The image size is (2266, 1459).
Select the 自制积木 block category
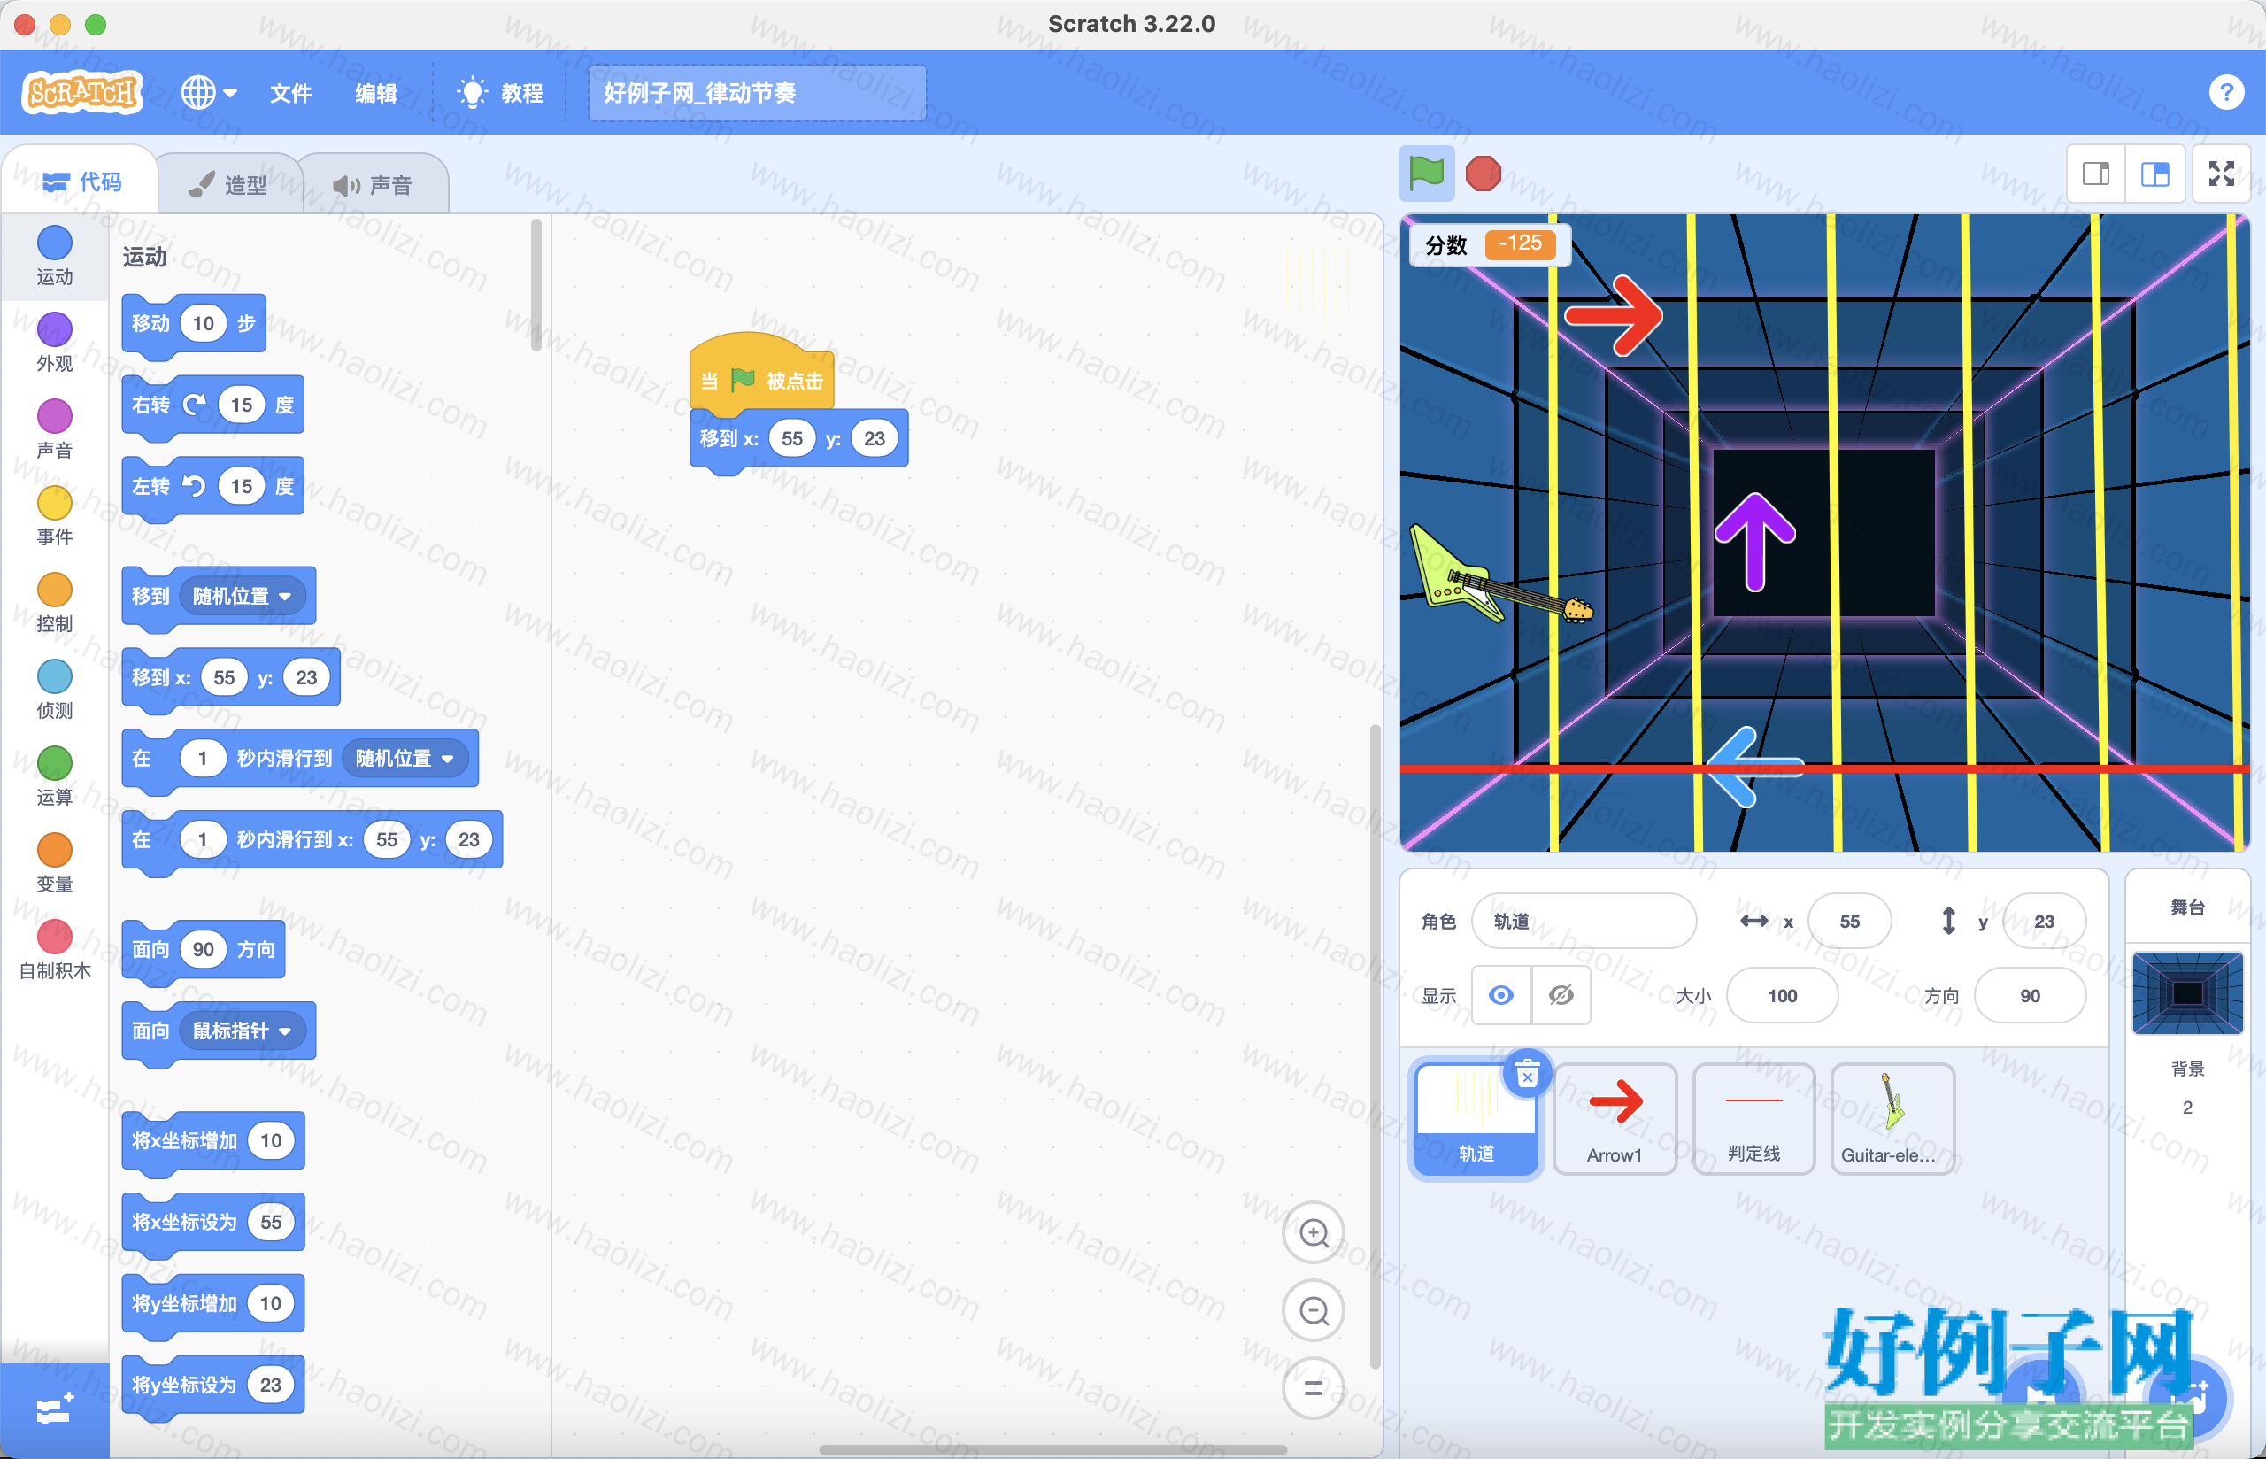pos(54,950)
